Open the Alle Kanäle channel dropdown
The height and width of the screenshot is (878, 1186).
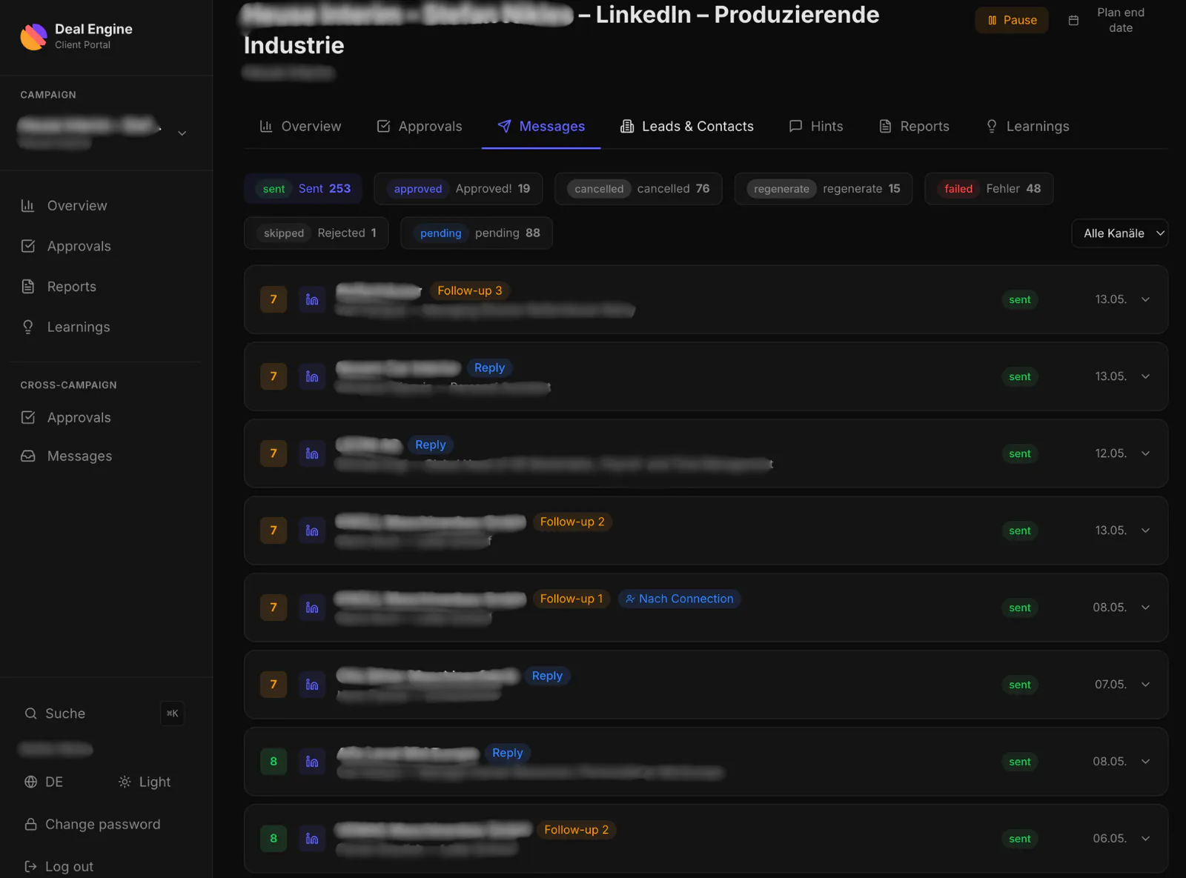tap(1120, 233)
